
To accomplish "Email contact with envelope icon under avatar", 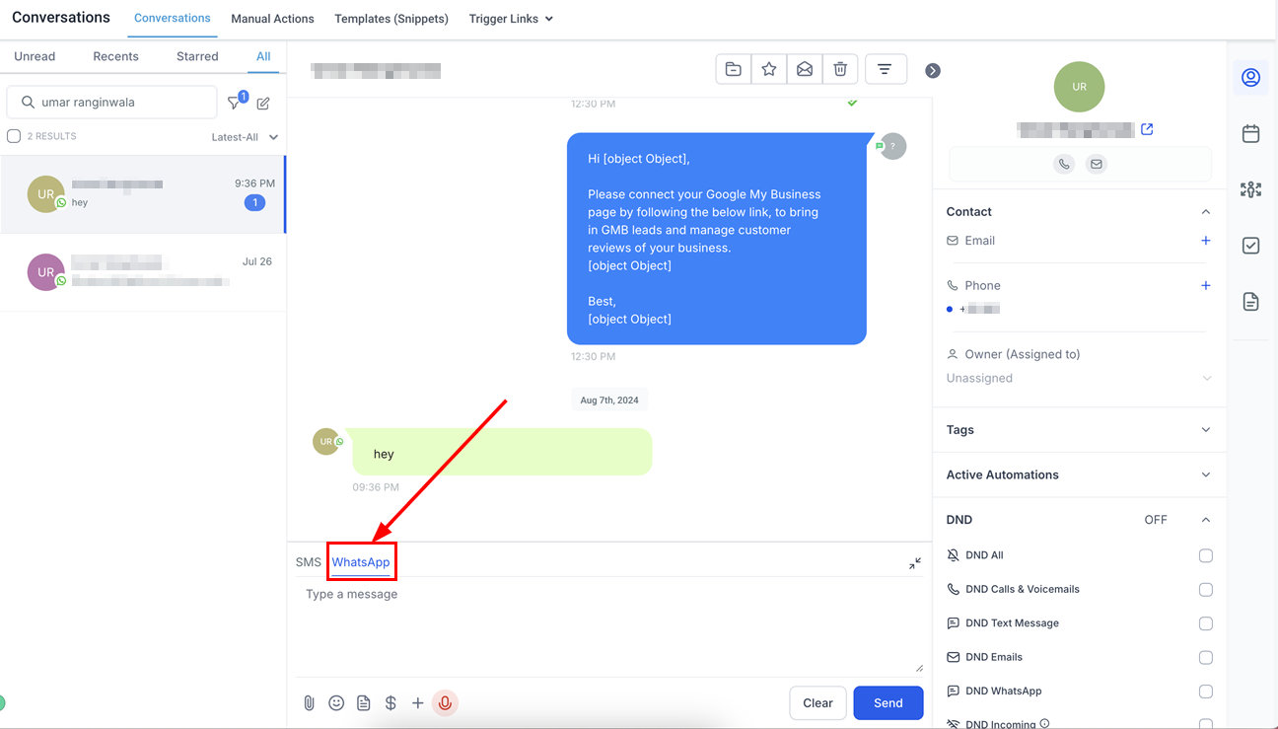I will click(1096, 164).
